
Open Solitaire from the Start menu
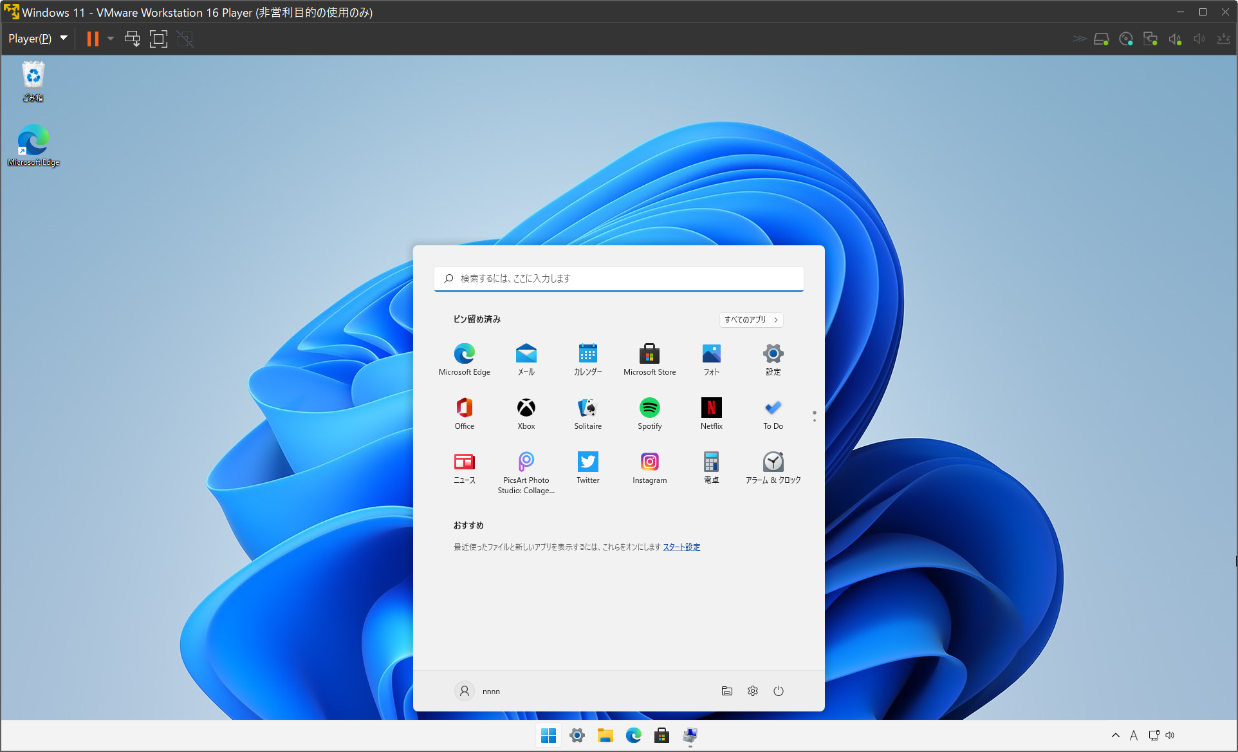coord(587,413)
